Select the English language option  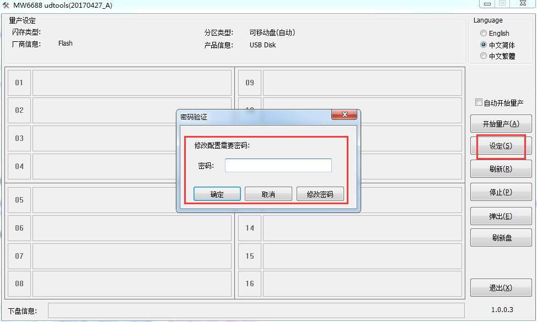483,33
